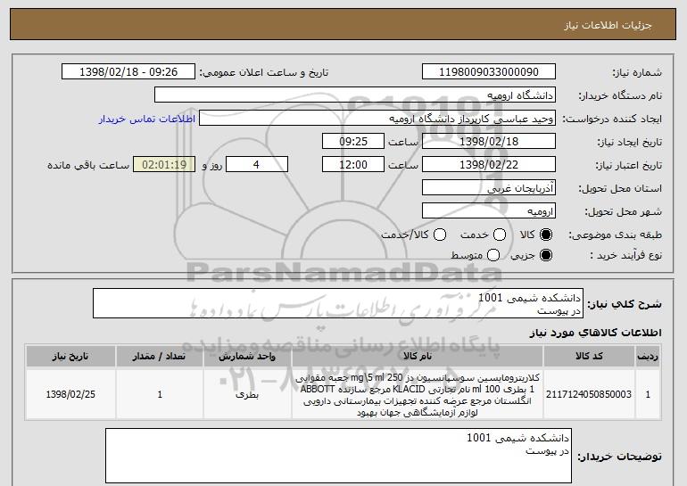
Task: Click the request creator field وحید عباسی
Action: pyautogui.click(x=377, y=118)
